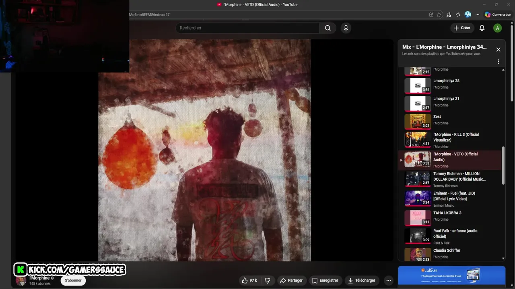Click the l'Morphine channel name below video

[x=39, y=278]
